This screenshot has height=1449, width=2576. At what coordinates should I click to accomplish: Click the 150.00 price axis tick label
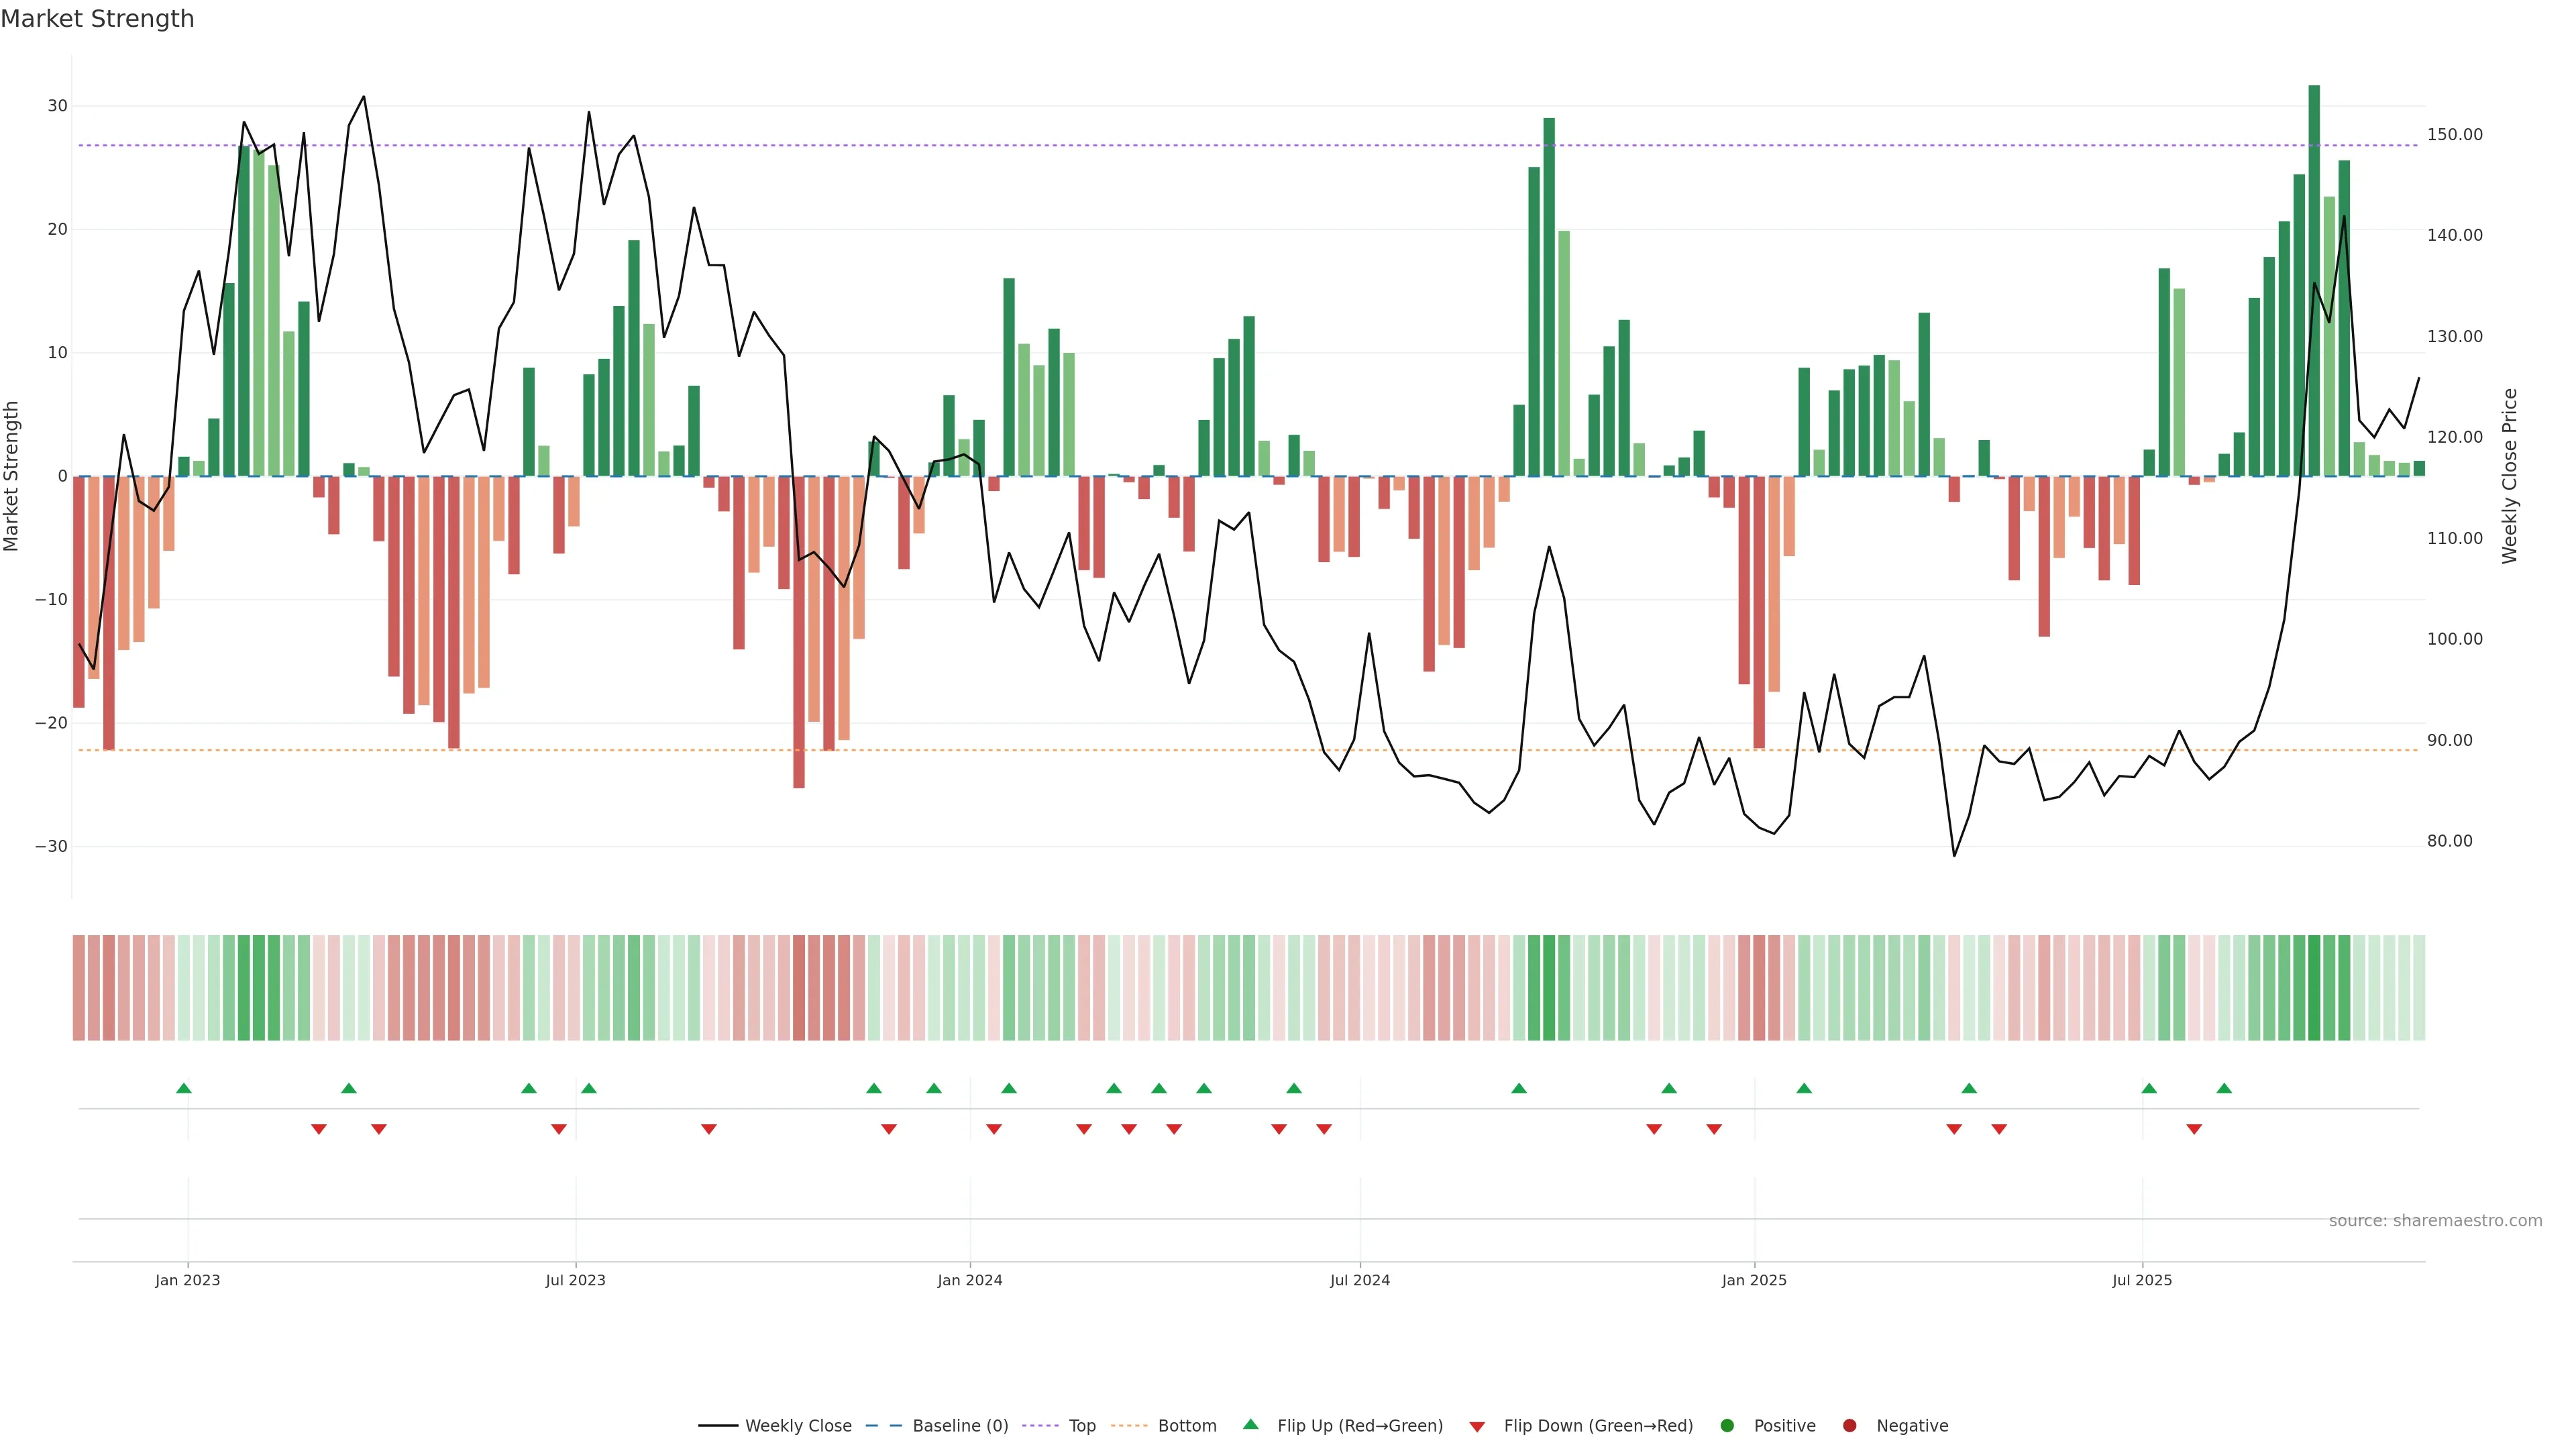coord(2454,134)
